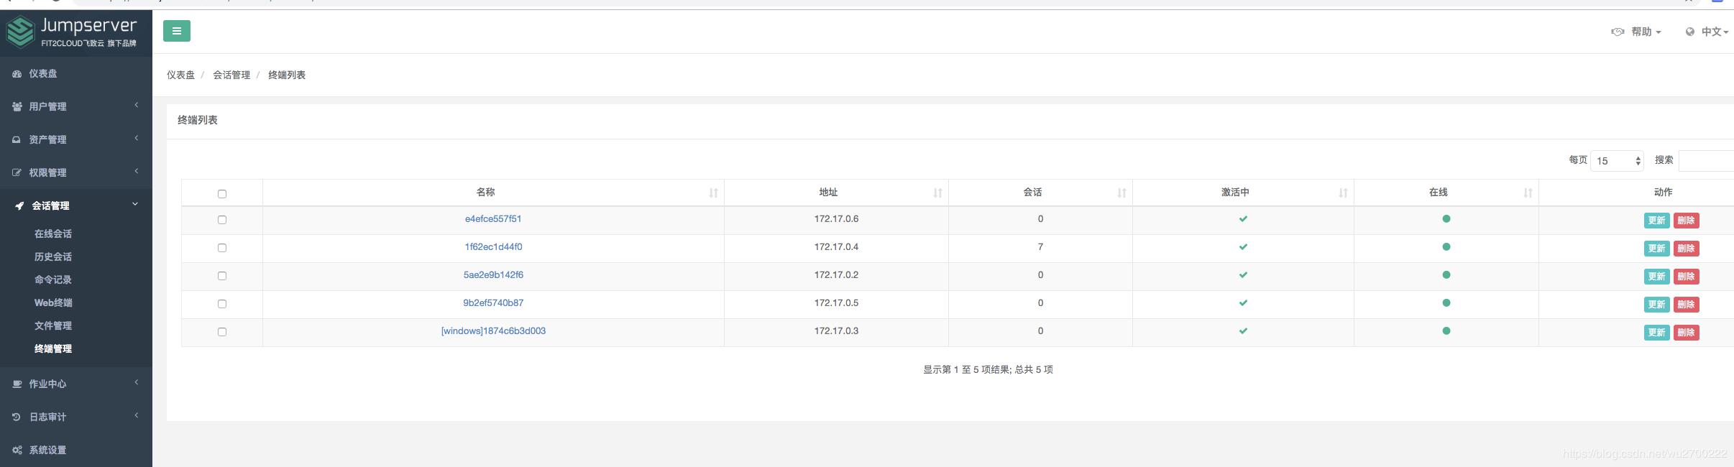Open terminal link 1f62ec1d44f0
The width and height of the screenshot is (1734, 467).
(493, 247)
